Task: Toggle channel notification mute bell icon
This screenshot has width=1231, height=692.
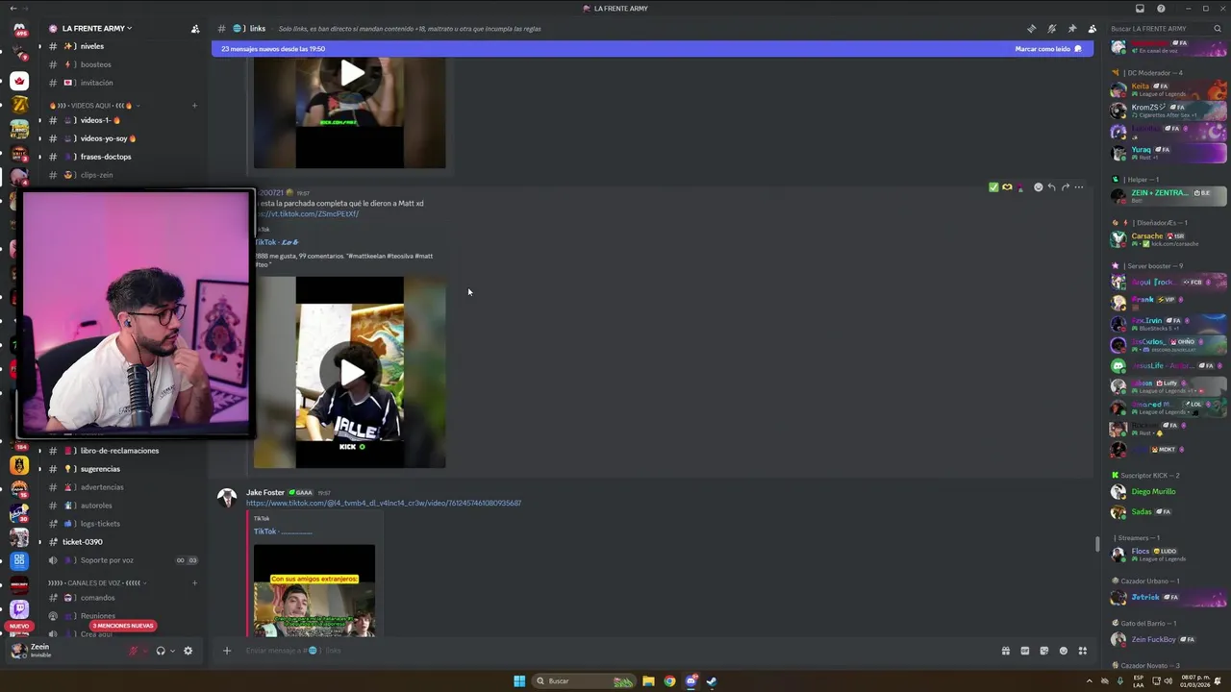Action: [x=1052, y=29]
